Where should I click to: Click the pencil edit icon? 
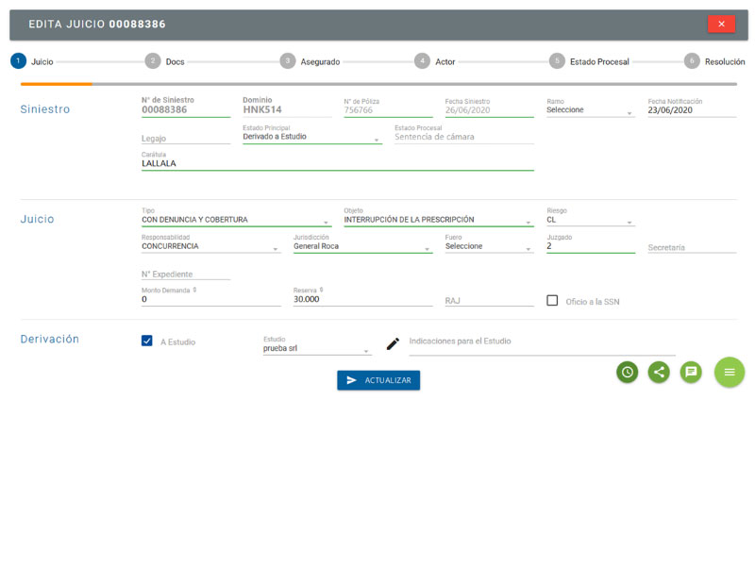[x=394, y=343]
